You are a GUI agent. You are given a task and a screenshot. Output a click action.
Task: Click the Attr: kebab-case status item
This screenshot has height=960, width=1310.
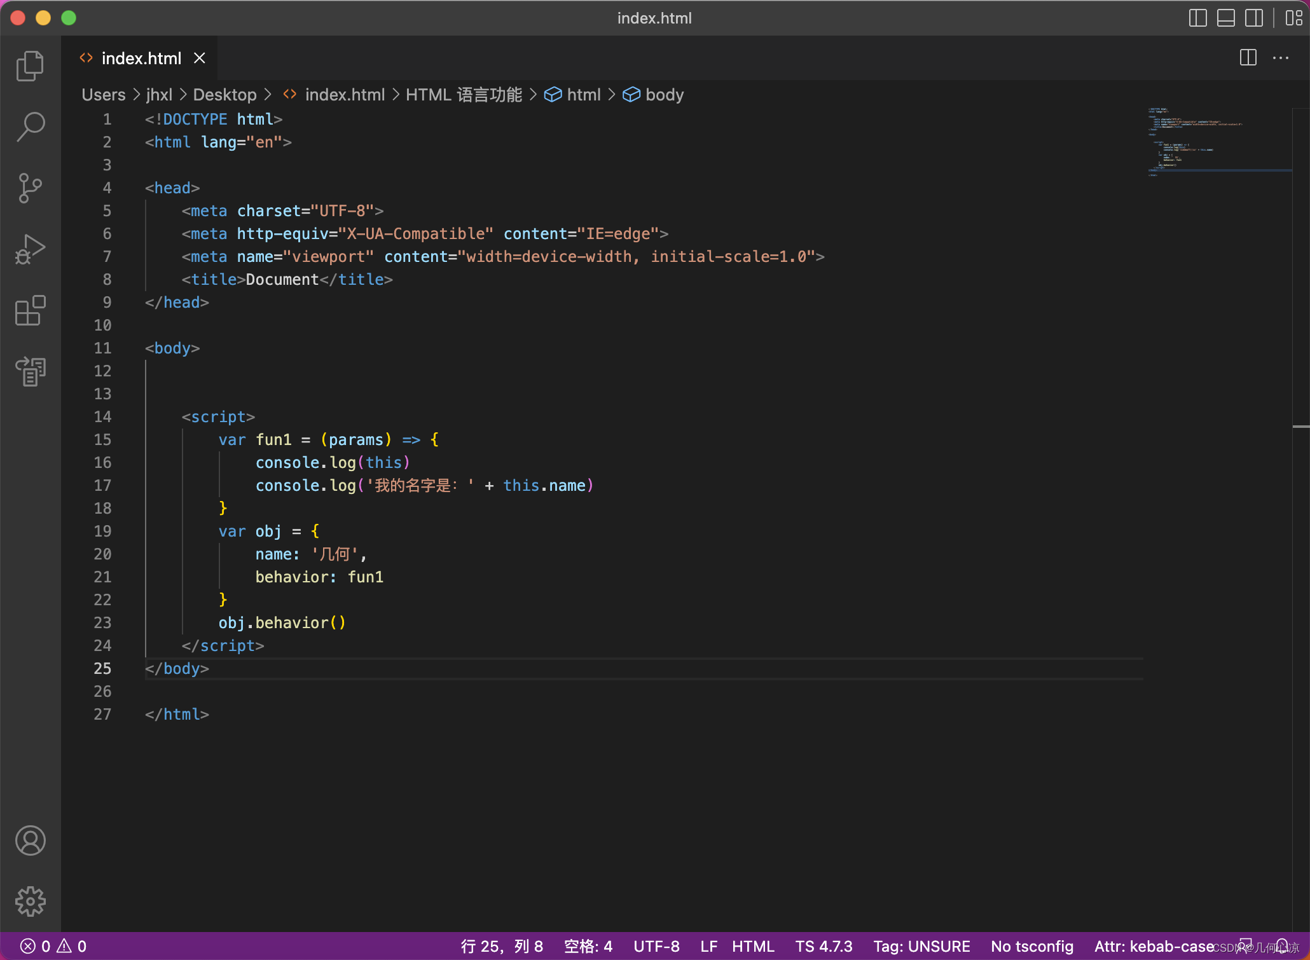1154,946
